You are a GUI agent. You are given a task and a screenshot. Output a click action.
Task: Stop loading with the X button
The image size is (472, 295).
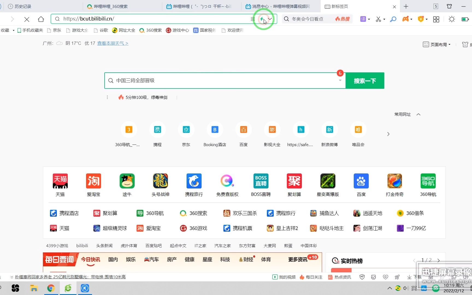26,19
